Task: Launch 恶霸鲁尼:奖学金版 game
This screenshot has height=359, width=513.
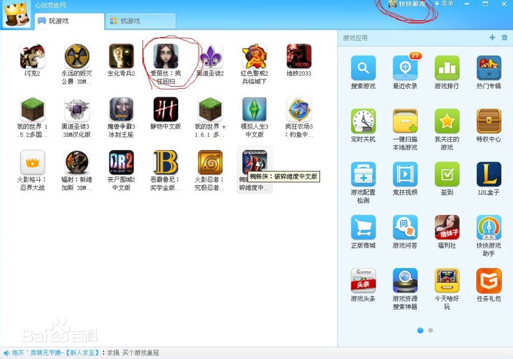Action: (x=165, y=162)
